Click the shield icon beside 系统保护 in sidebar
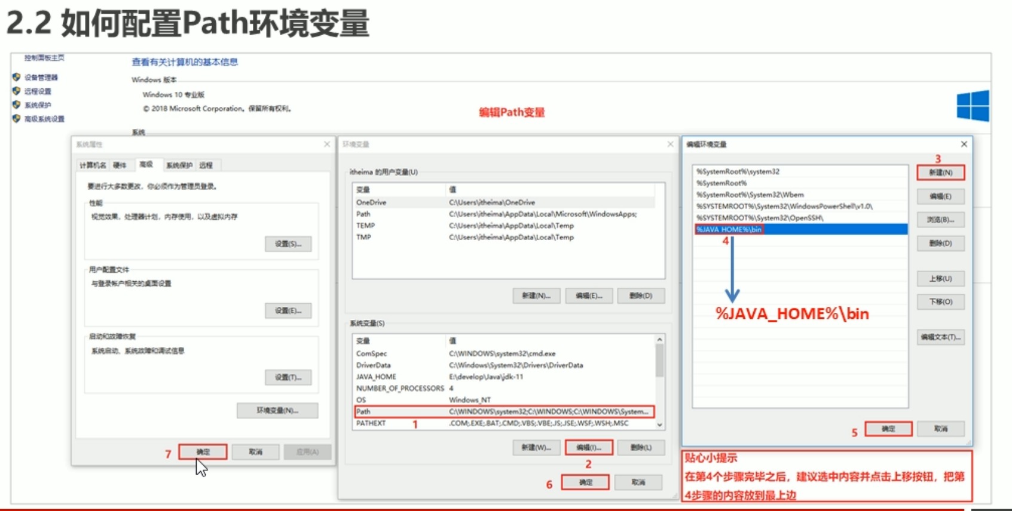The height and width of the screenshot is (511, 1012). (16, 104)
